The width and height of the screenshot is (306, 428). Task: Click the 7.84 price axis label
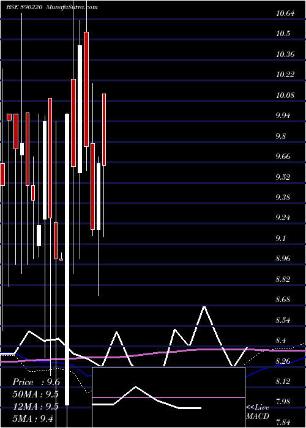[283, 422]
